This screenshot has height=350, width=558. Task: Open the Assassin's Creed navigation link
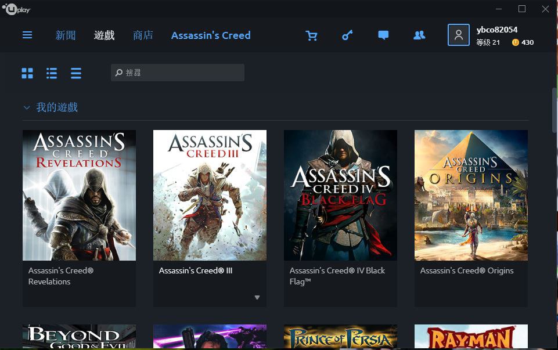pos(211,35)
